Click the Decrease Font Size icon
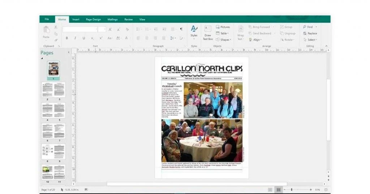This screenshot has width=370, height=194. coord(119,30)
